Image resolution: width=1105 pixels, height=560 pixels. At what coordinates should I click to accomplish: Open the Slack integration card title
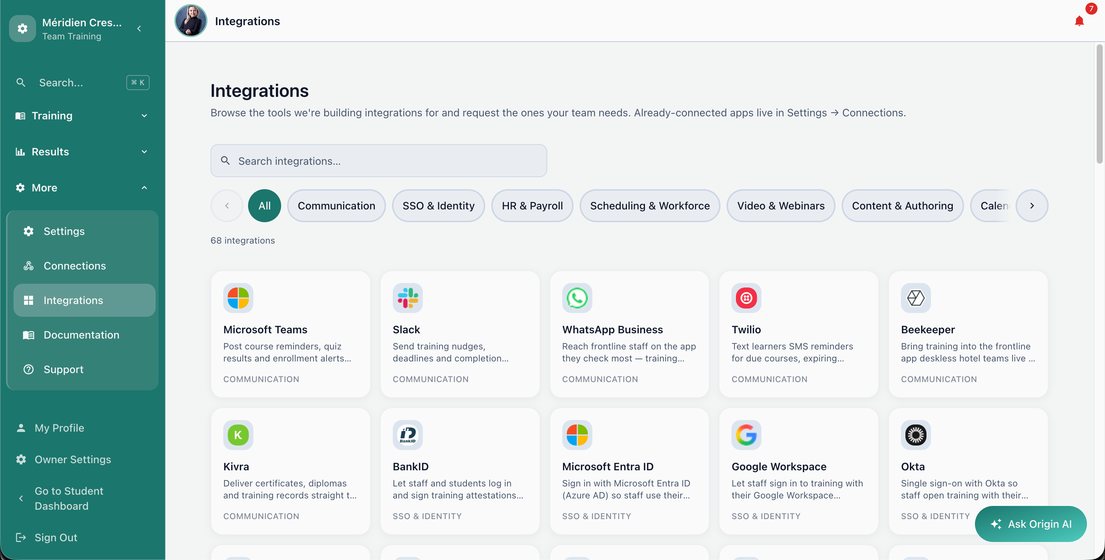point(406,330)
